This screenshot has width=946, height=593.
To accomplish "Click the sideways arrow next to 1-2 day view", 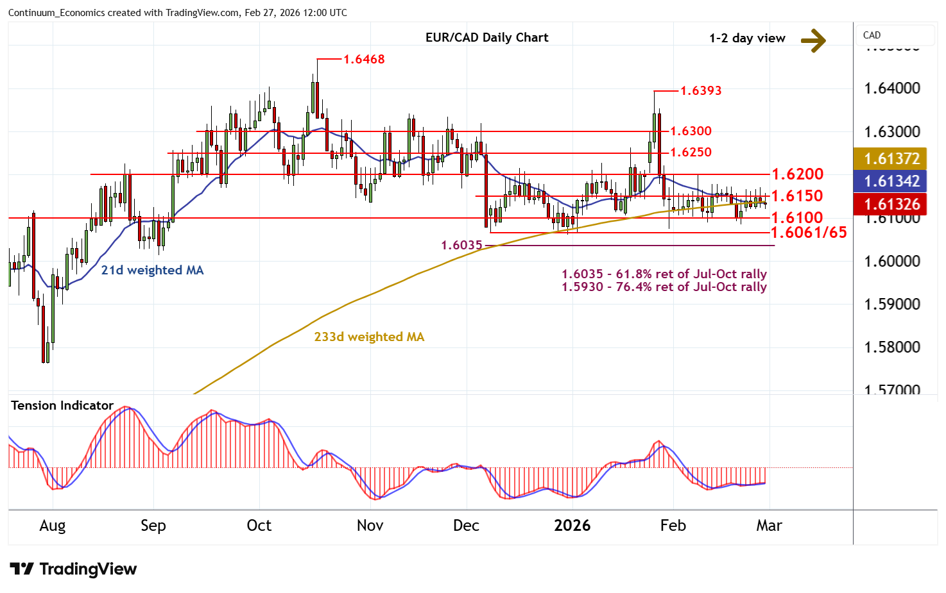I will pyautogui.click(x=813, y=40).
